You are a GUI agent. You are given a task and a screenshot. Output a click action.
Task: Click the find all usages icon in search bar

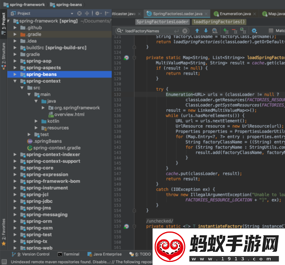click(x=215, y=31)
